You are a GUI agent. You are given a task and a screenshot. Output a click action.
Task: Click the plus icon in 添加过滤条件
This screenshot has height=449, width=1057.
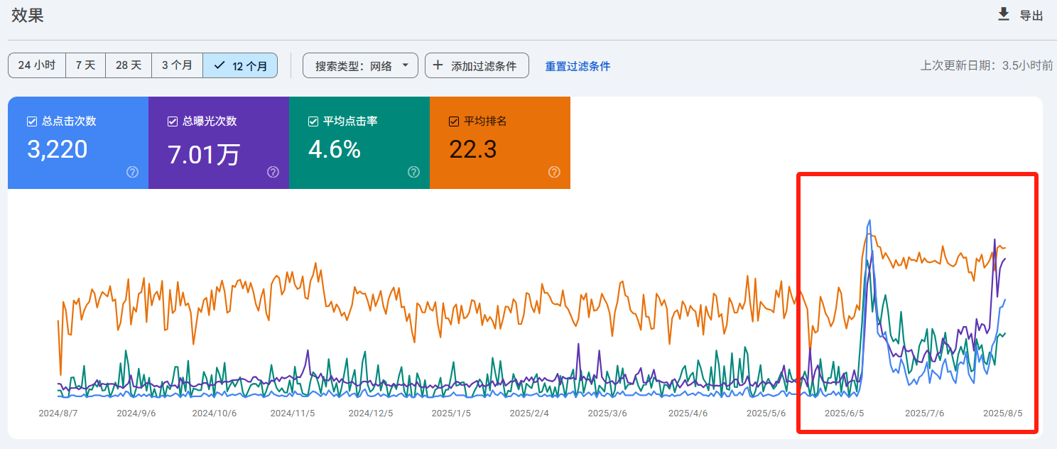[x=438, y=65]
